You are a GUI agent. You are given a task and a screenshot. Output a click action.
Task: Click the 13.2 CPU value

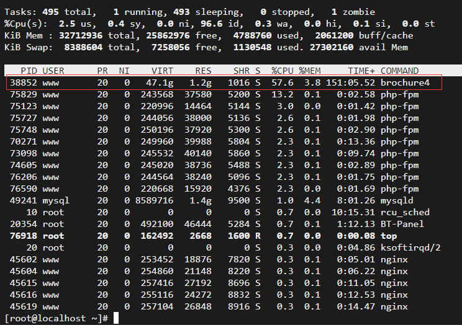(x=283, y=94)
